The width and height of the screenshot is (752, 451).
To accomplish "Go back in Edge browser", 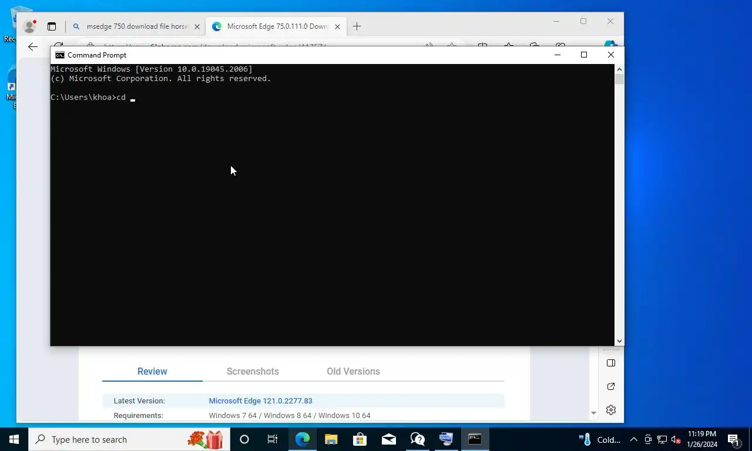I will (33, 46).
